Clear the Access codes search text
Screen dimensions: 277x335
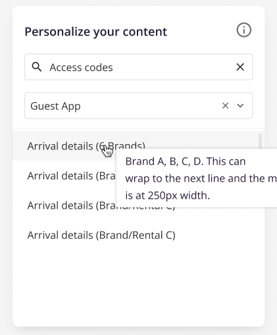[240, 67]
